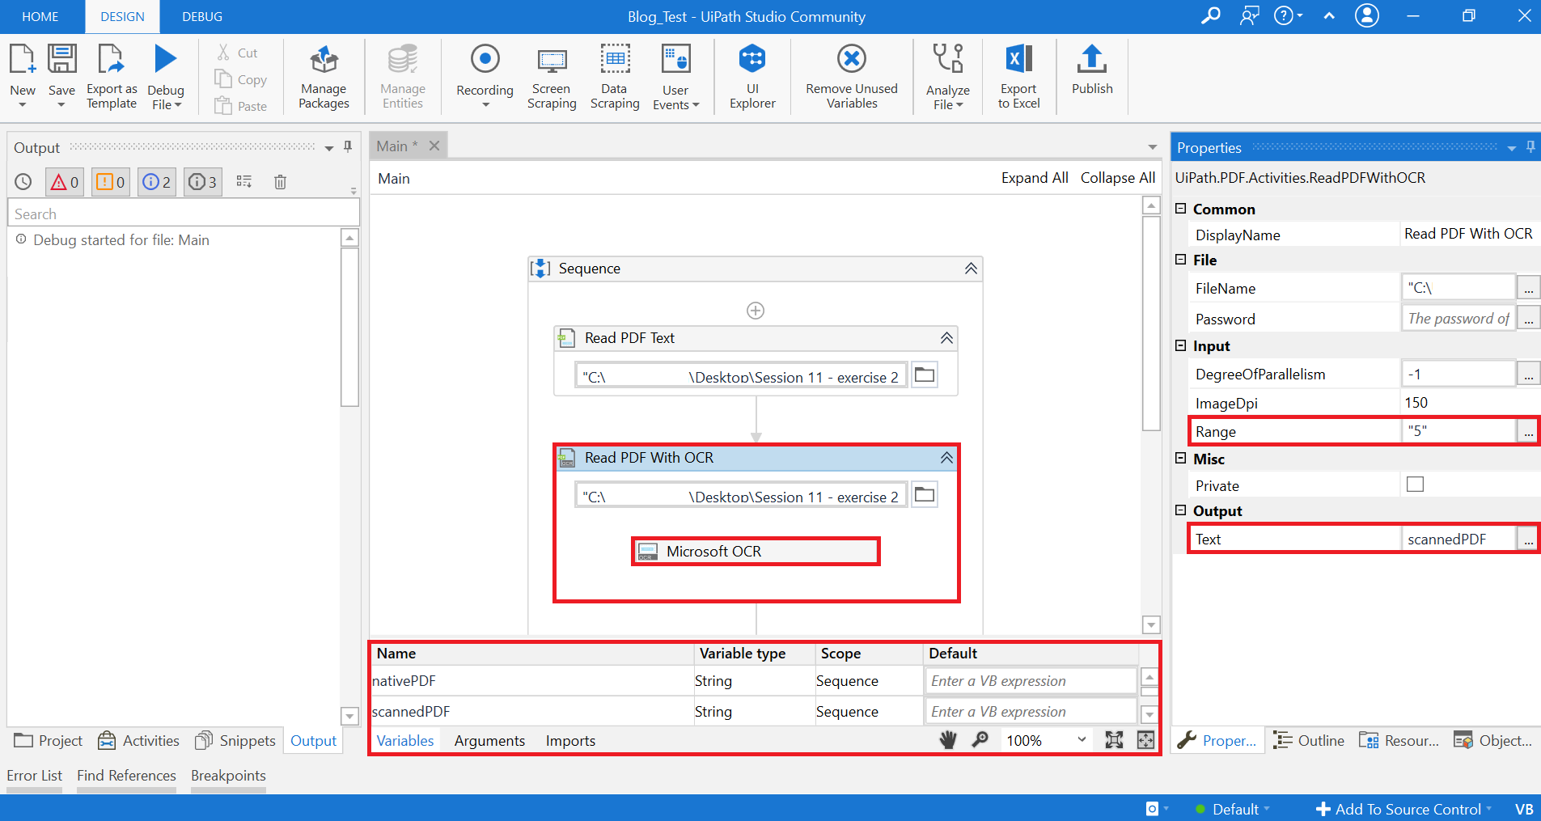Toggle overview panel icon
Viewport: 1541px width, 821px height.
tap(1145, 740)
